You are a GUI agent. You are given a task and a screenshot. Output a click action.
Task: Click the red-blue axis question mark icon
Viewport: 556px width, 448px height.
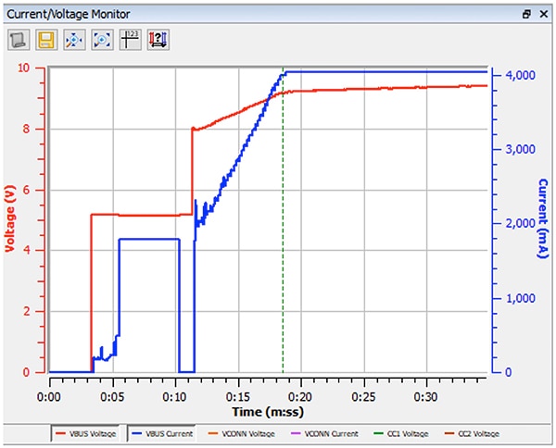click(x=158, y=41)
